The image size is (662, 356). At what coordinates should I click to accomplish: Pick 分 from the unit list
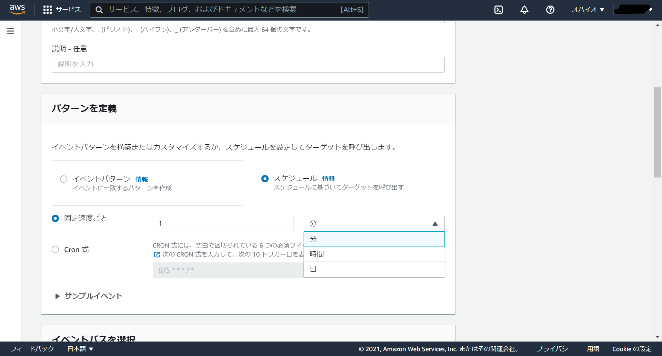pos(374,239)
